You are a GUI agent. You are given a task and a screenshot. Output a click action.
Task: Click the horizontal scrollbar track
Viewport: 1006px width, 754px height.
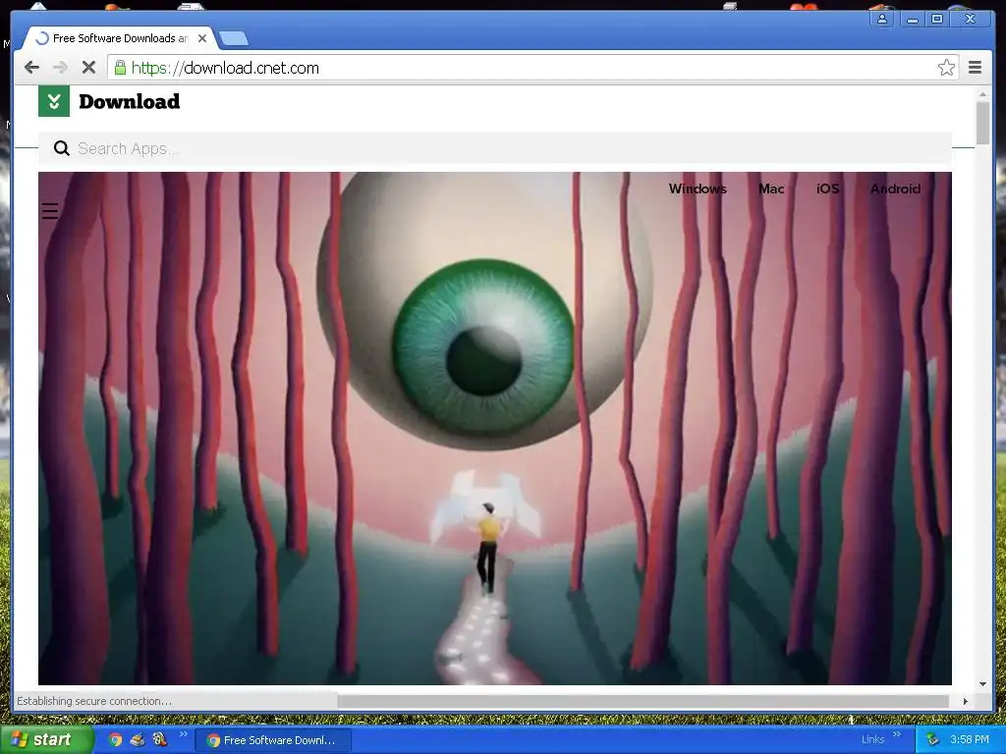pyautogui.click(x=643, y=701)
